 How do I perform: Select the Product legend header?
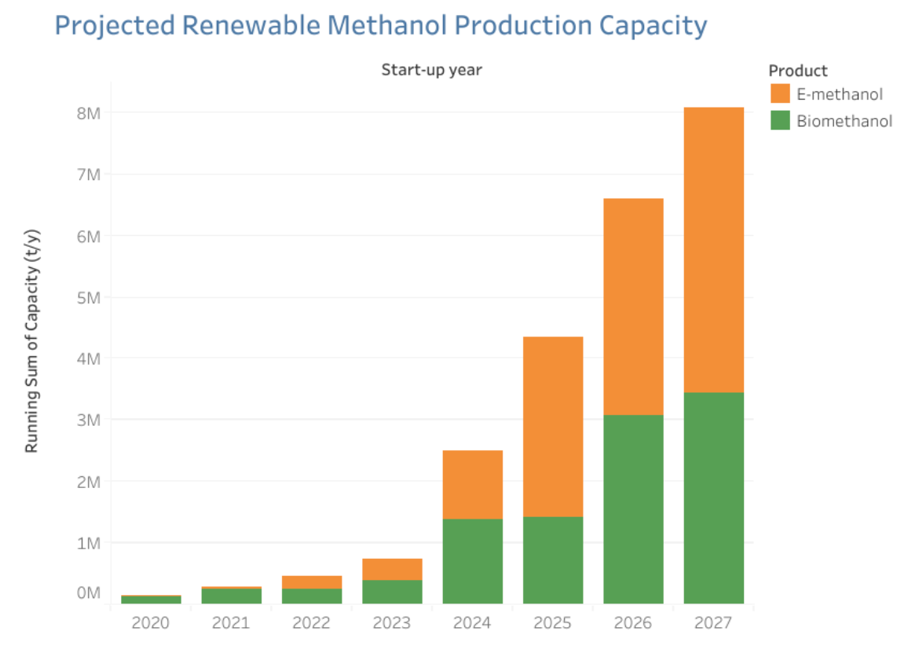click(797, 70)
